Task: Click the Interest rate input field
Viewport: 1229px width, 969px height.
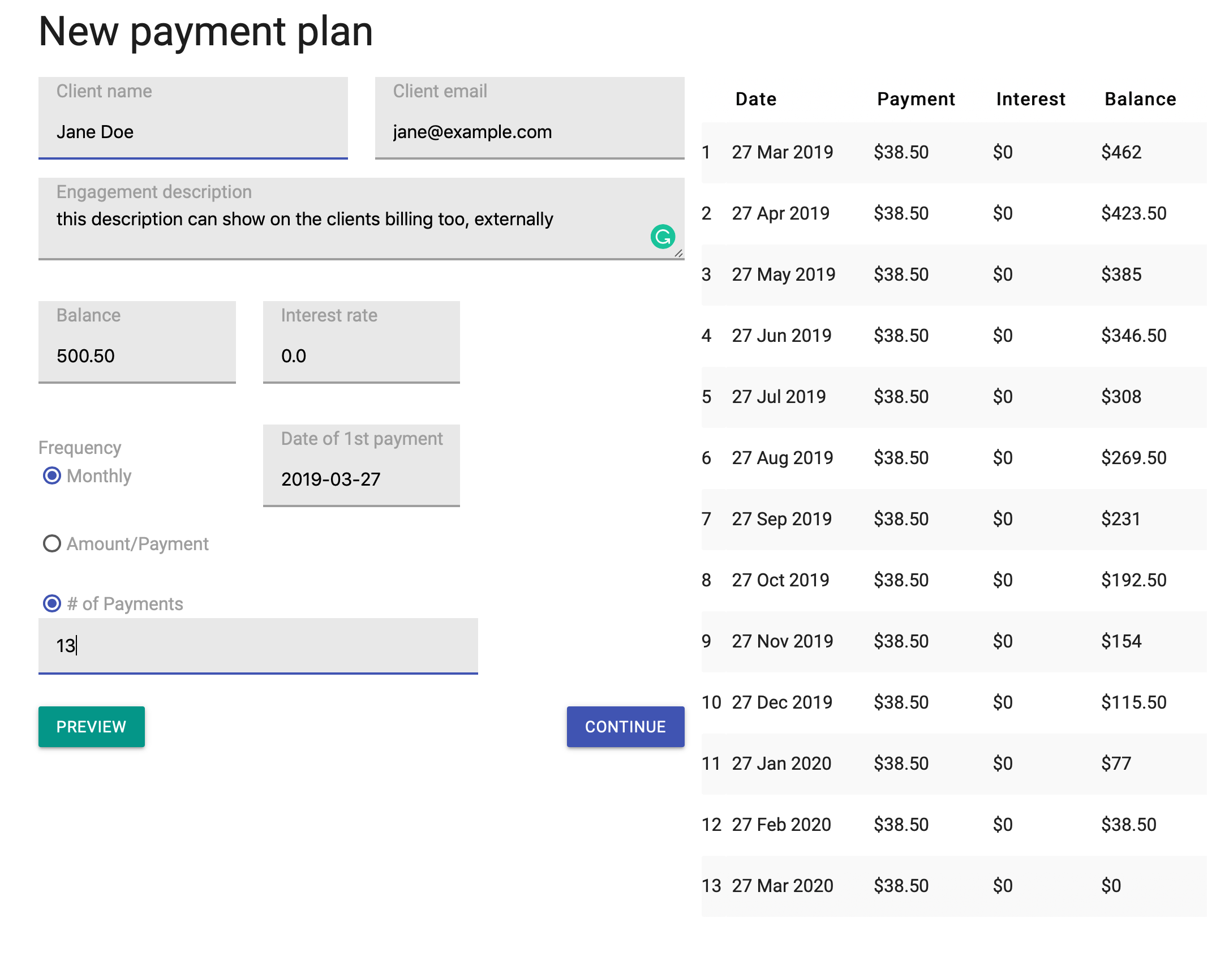Action: coord(360,355)
